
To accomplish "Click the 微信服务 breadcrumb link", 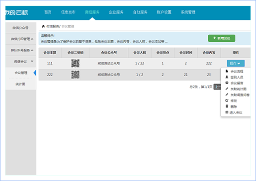I will (x=53, y=26).
